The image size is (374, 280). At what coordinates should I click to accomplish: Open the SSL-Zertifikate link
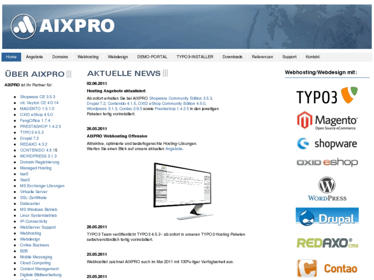point(33,198)
